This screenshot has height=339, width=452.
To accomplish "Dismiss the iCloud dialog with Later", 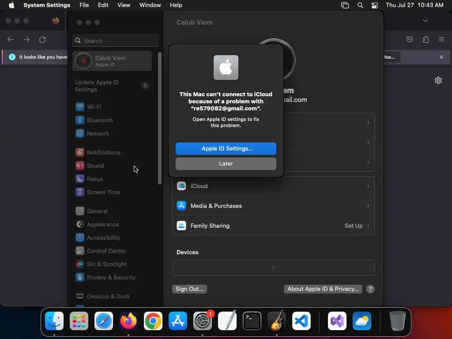I will tap(226, 163).
